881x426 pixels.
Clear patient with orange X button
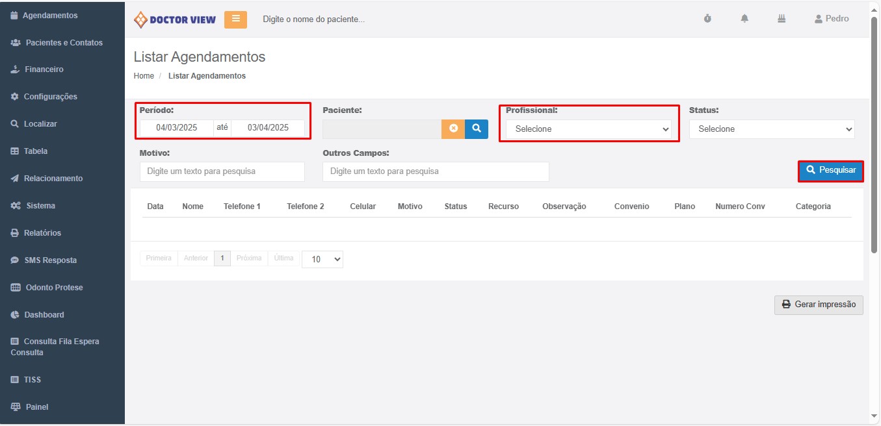453,129
